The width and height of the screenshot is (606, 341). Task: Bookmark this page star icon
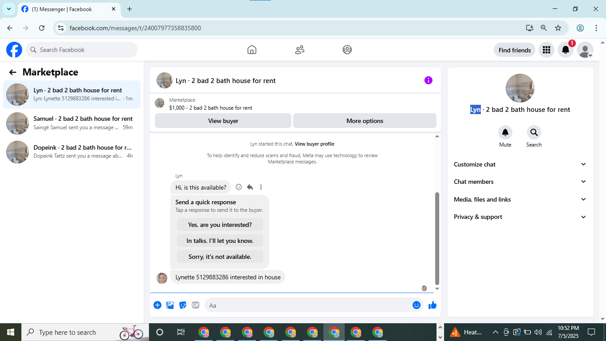(558, 28)
